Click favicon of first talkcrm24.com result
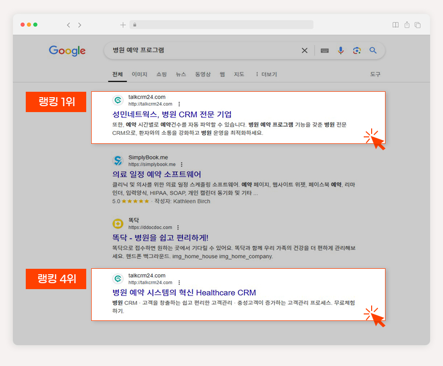 [x=118, y=100]
